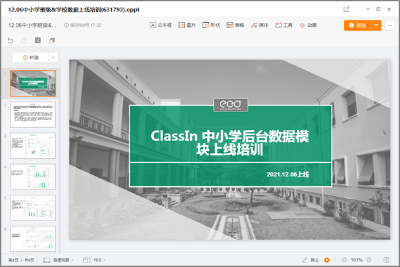Image resolution: width=400 pixels, height=267 pixels.
Task: Select slide 1 thumbnail
Action: coord(33,84)
